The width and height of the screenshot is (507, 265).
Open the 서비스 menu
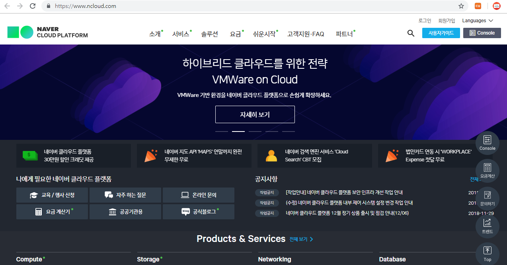pyautogui.click(x=181, y=34)
